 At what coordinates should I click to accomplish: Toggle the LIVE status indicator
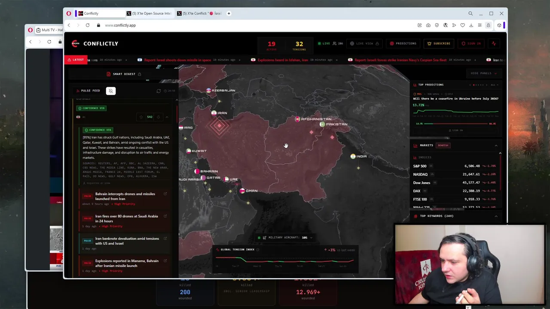point(324,43)
